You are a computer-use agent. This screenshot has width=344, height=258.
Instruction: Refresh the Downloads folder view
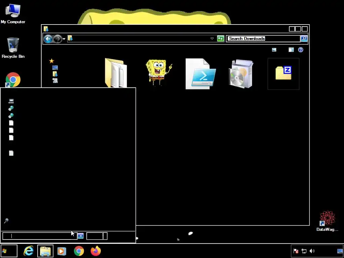[220, 39]
